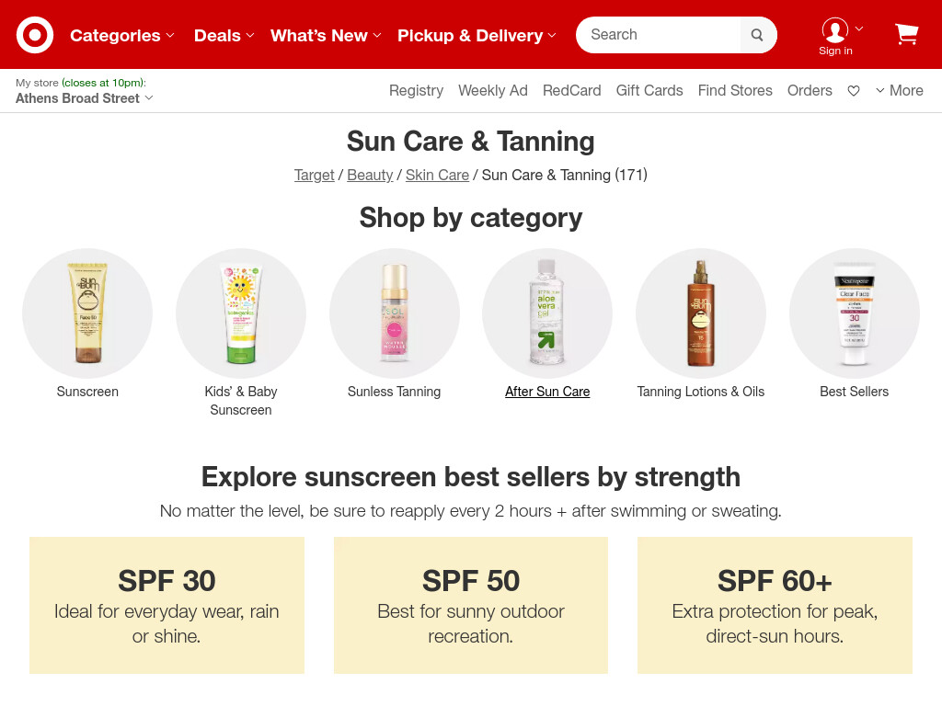Image resolution: width=942 pixels, height=706 pixels.
Task: Click the Beauty breadcrumb link
Action: tap(370, 176)
